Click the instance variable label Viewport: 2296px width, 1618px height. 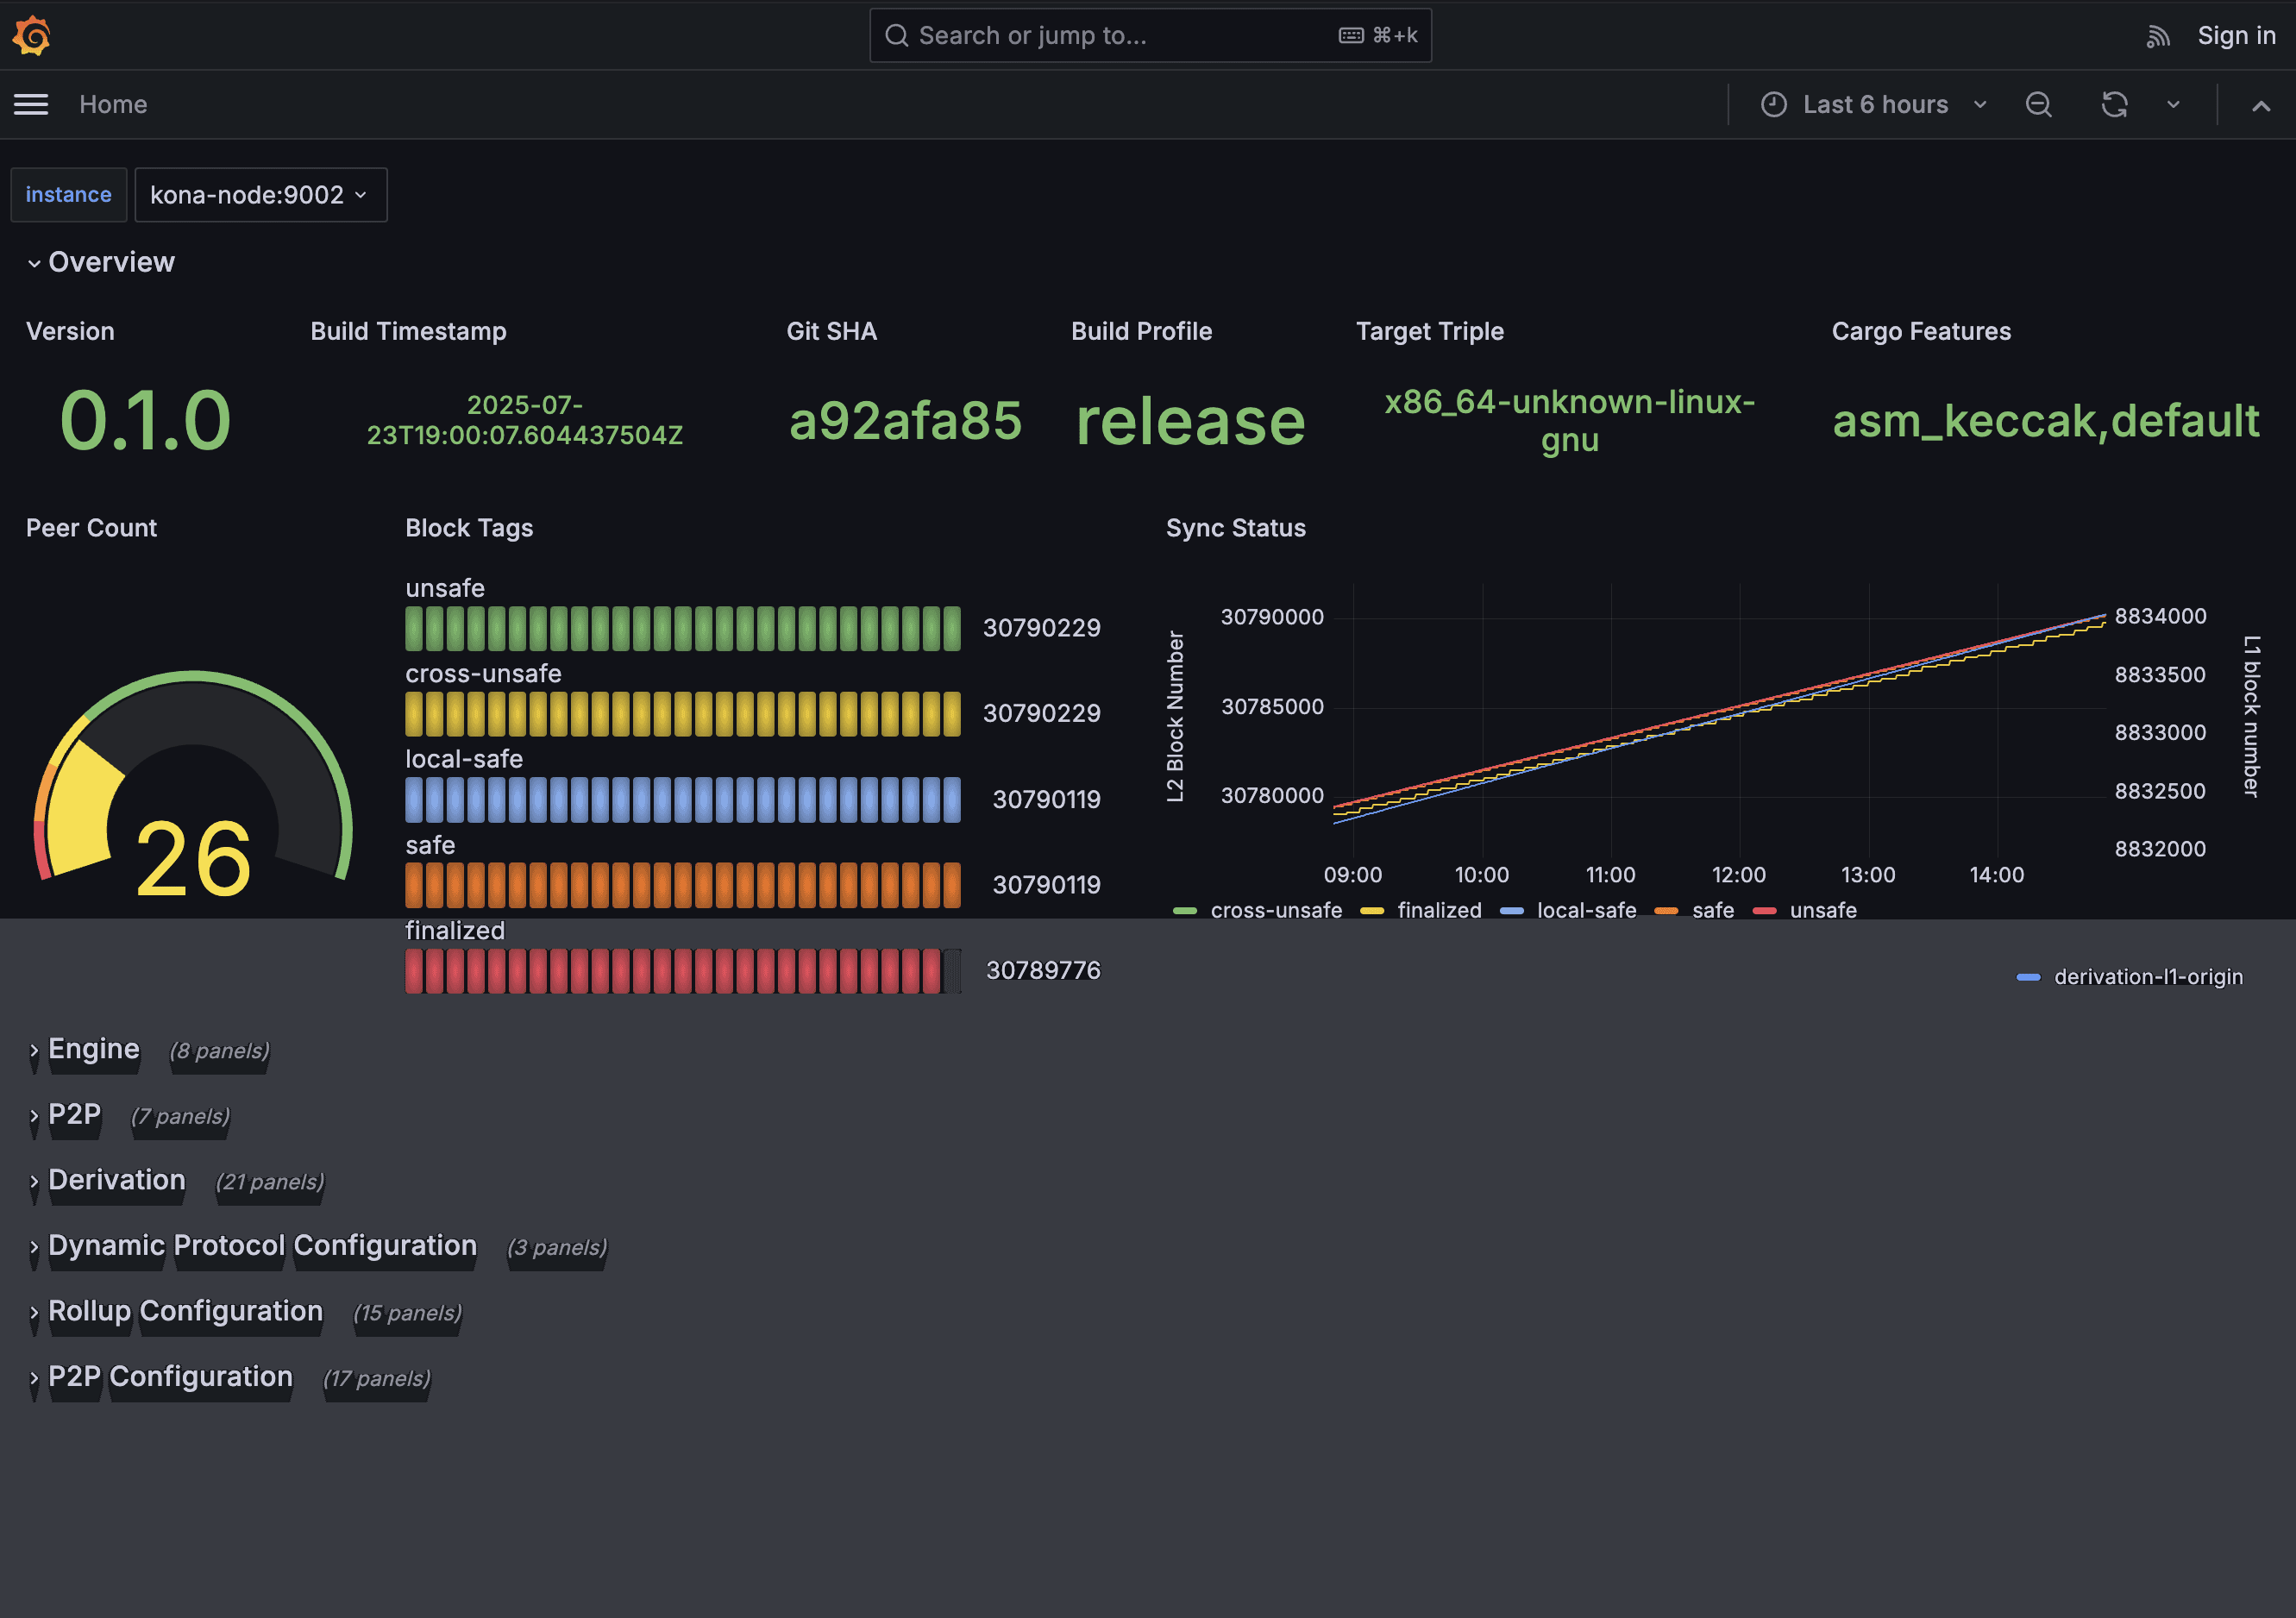(x=68, y=194)
